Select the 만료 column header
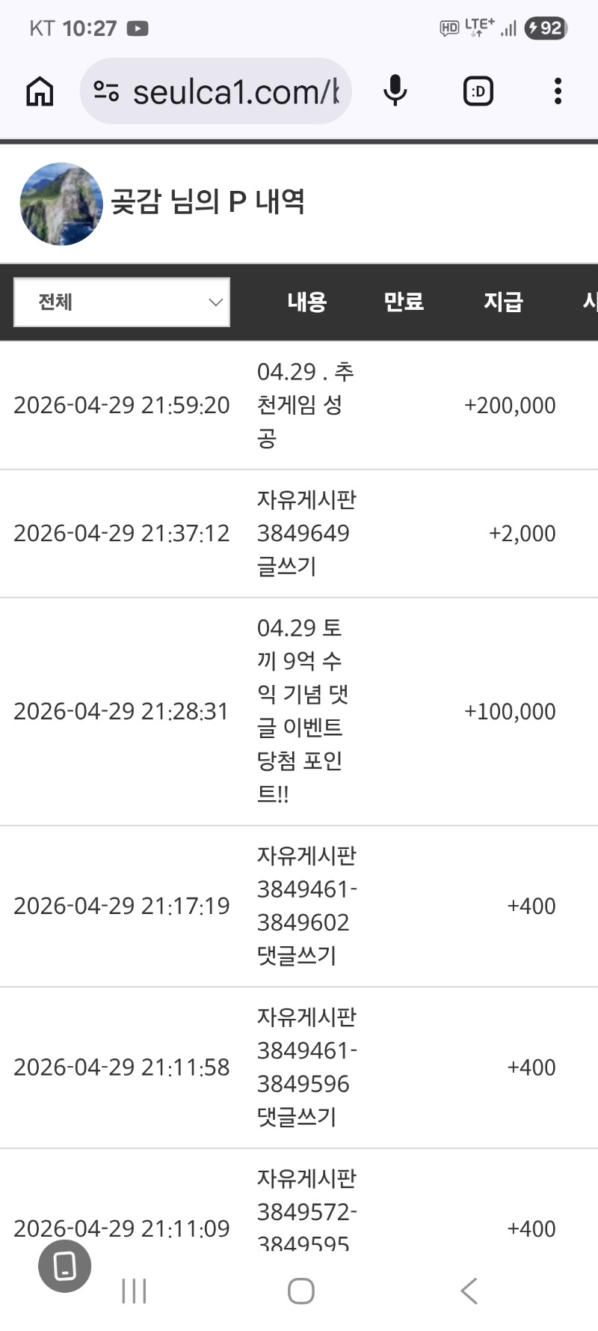The image size is (598, 1331). [x=404, y=302]
